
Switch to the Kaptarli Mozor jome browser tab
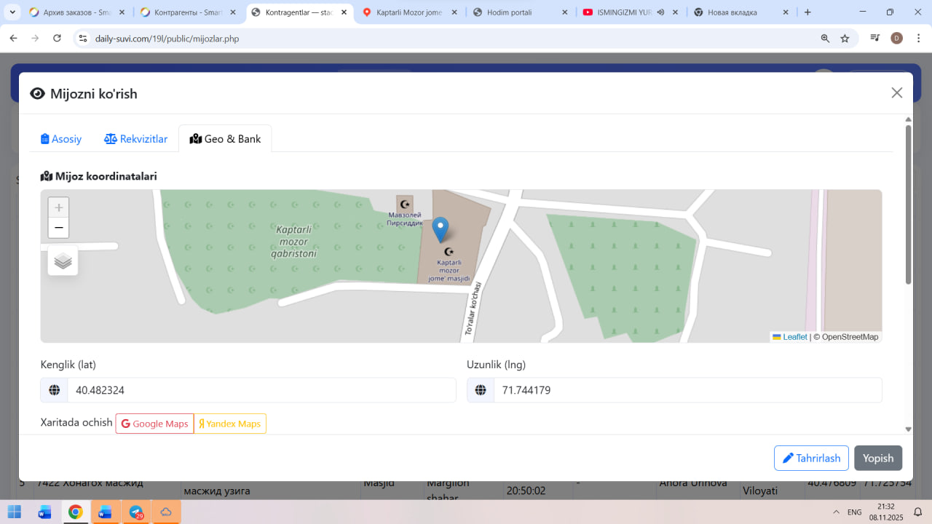411,12
